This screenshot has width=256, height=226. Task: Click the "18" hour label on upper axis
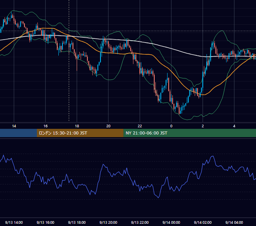[x=77, y=126]
